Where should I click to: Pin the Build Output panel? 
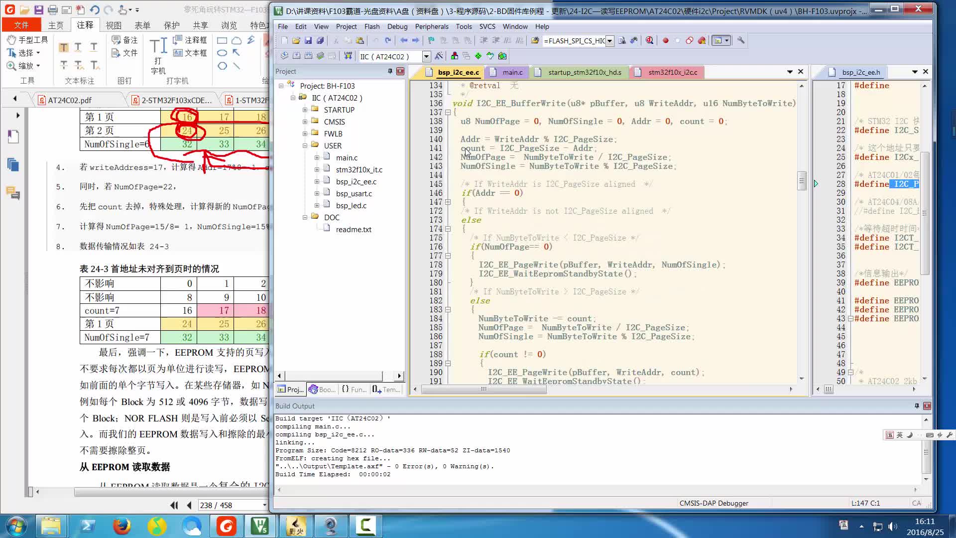coord(917,406)
